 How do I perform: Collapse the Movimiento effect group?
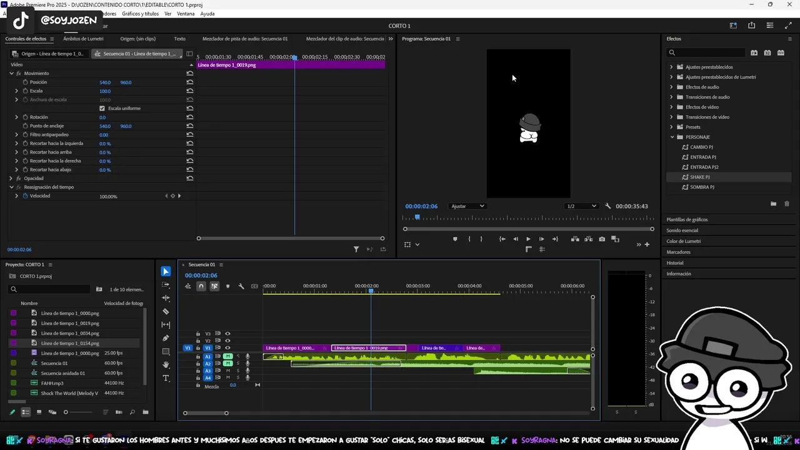[11, 73]
